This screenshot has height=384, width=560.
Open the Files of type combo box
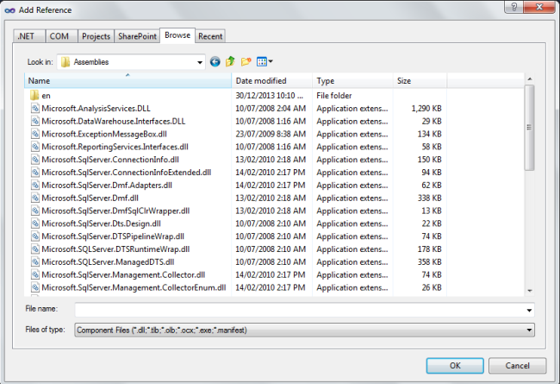pyautogui.click(x=304, y=330)
